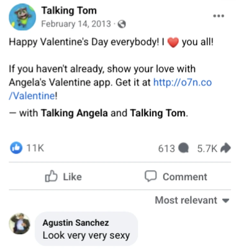
Task: Click Agustin Sanchez's commenter avatar
Action: pos(20,223)
